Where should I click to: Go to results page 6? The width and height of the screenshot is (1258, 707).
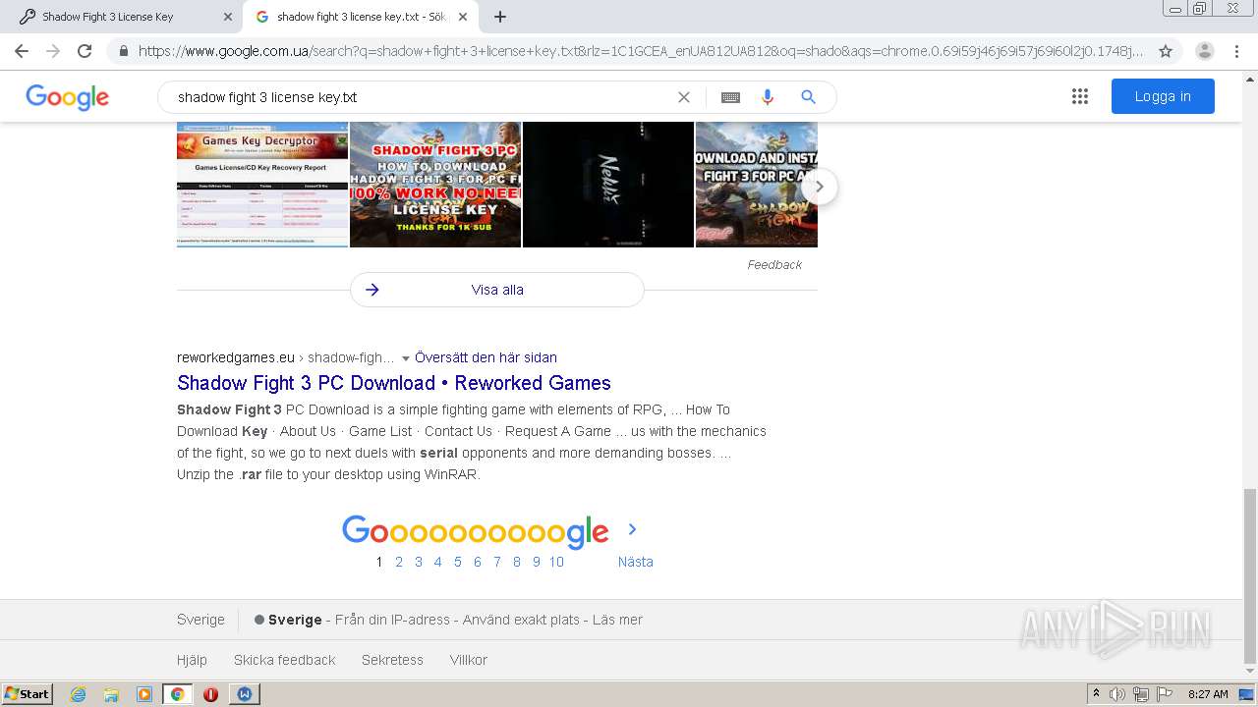(478, 562)
